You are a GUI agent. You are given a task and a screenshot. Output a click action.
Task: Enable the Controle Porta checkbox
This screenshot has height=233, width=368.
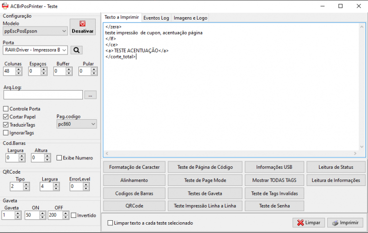pyautogui.click(x=6, y=108)
